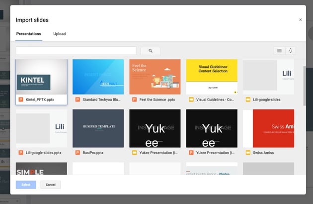Select the Kintel presentation thumbnail
This screenshot has width=313, height=204.
[x=42, y=77]
